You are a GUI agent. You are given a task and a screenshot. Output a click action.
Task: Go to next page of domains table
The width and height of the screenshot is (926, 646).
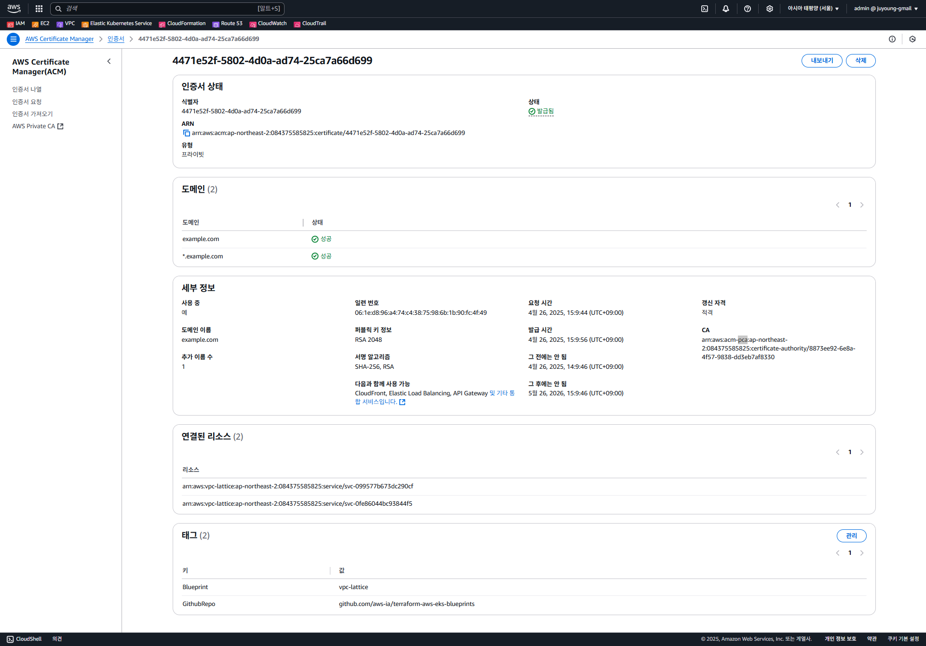click(x=862, y=205)
